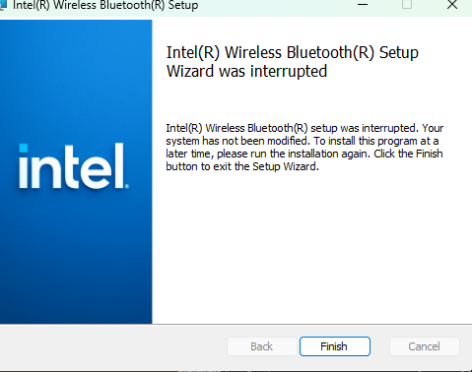This screenshot has width=472, height=372.
Task: Click the grayed-out maximize window button
Action: 407,5
